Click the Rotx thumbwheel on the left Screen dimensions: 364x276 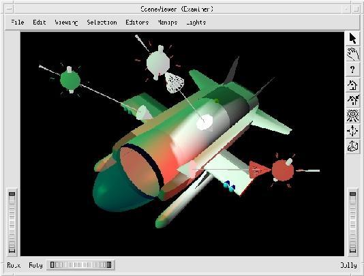pyautogui.click(x=12, y=222)
